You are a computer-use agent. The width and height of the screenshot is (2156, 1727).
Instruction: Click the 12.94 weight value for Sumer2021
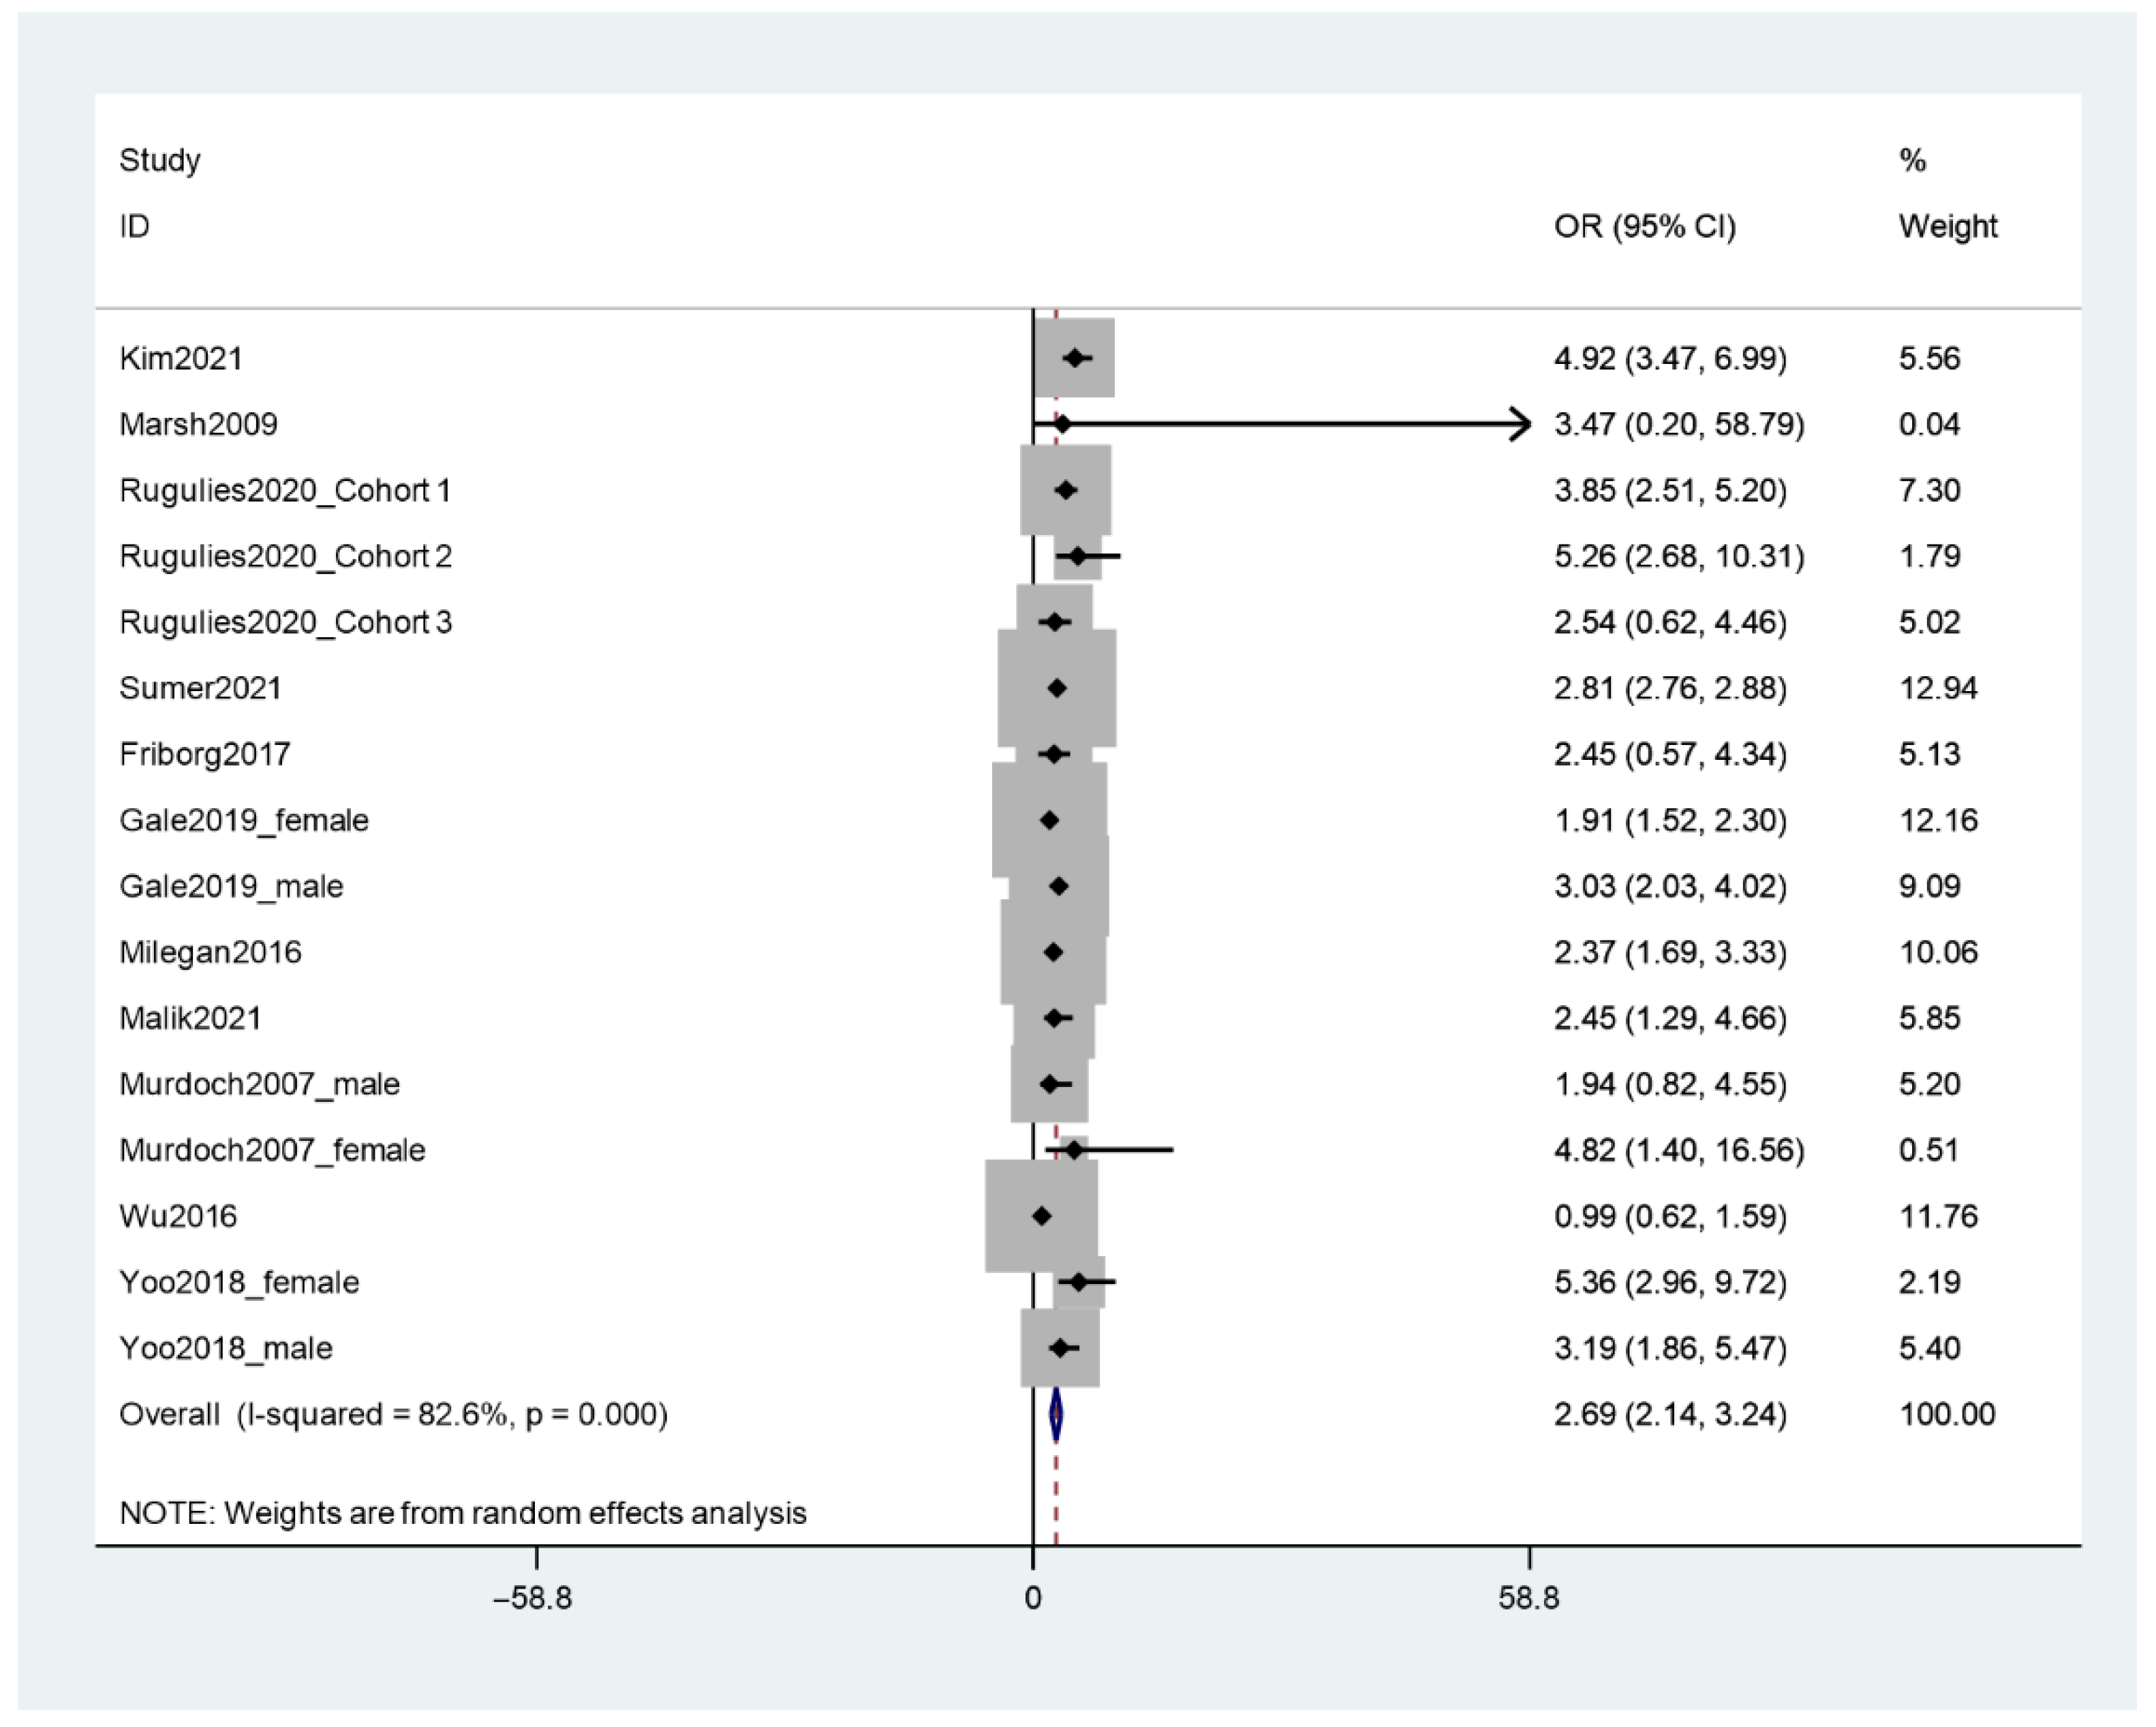[x=1937, y=688]
